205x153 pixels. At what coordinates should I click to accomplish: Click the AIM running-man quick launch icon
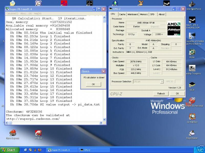tap(35, 150)
